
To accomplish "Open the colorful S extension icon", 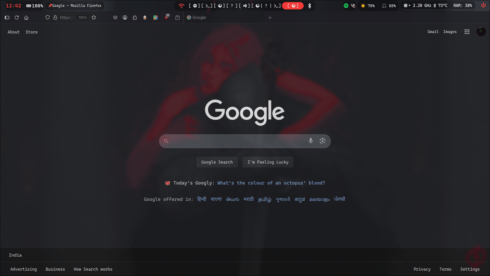I will 155,18.
